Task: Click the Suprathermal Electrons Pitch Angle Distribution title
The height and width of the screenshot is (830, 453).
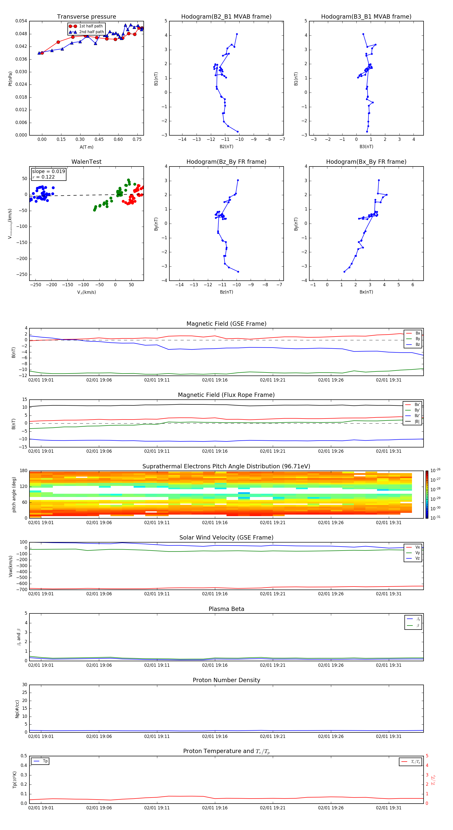Action: [x=226, y=467]
